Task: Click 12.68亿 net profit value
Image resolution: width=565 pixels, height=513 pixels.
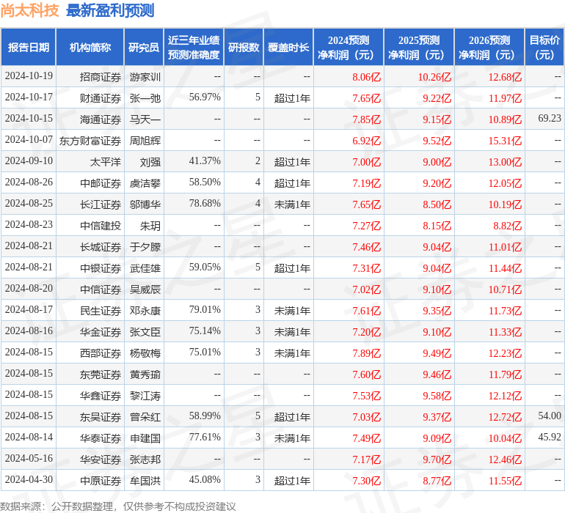Action: 505,77
